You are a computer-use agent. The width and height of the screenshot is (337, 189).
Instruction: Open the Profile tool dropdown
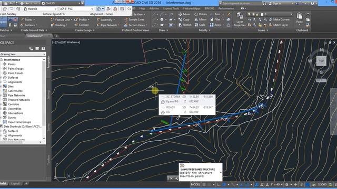[x=82, y=20]
